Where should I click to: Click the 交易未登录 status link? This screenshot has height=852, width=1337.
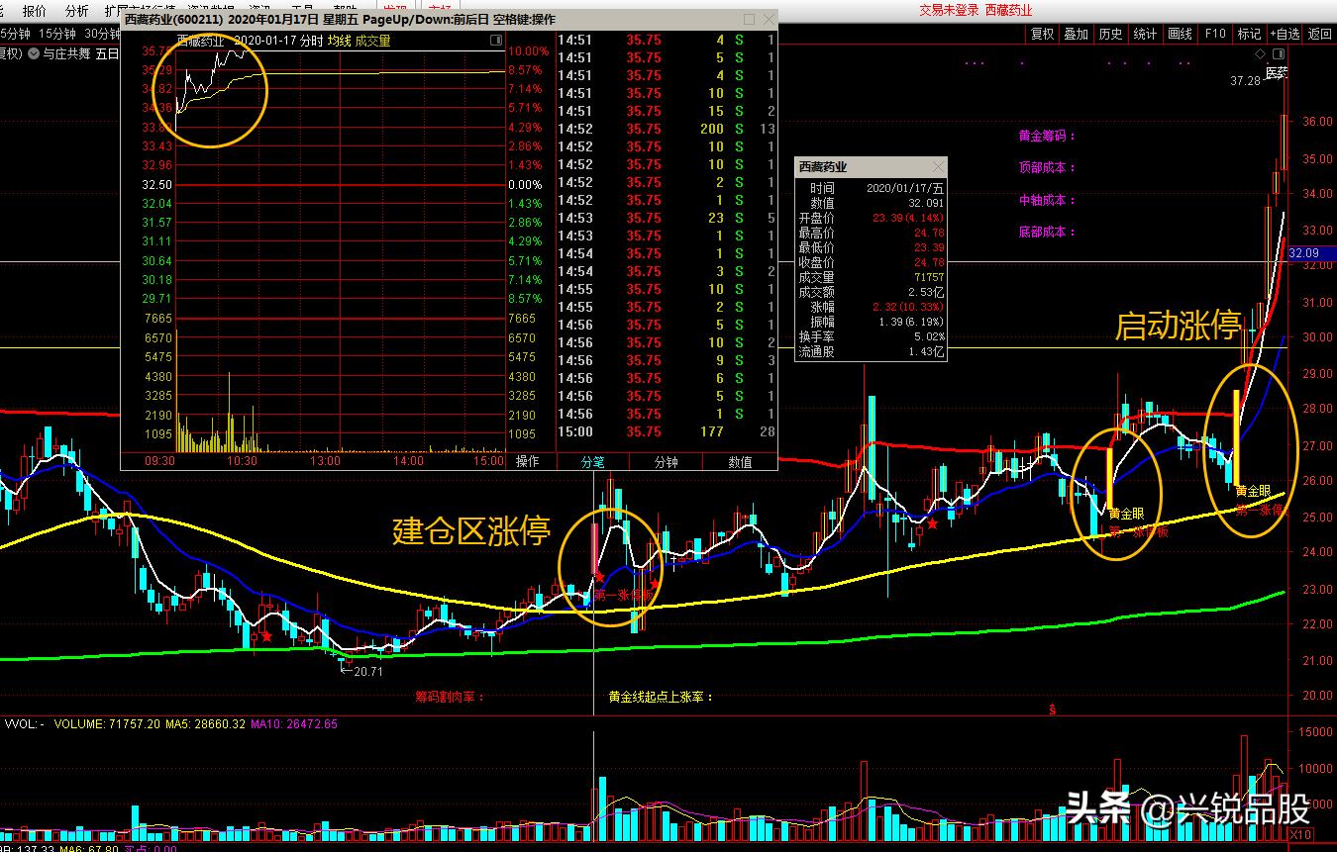coord(949,10)
